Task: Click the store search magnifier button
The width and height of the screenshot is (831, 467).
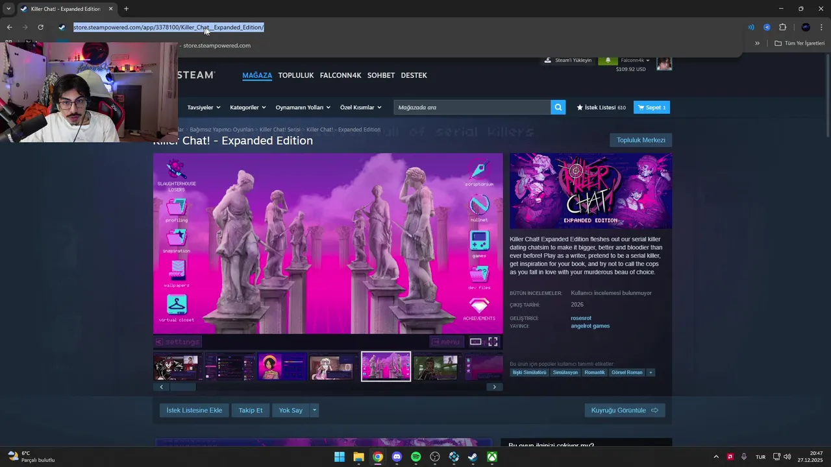Action: point(558,107)
